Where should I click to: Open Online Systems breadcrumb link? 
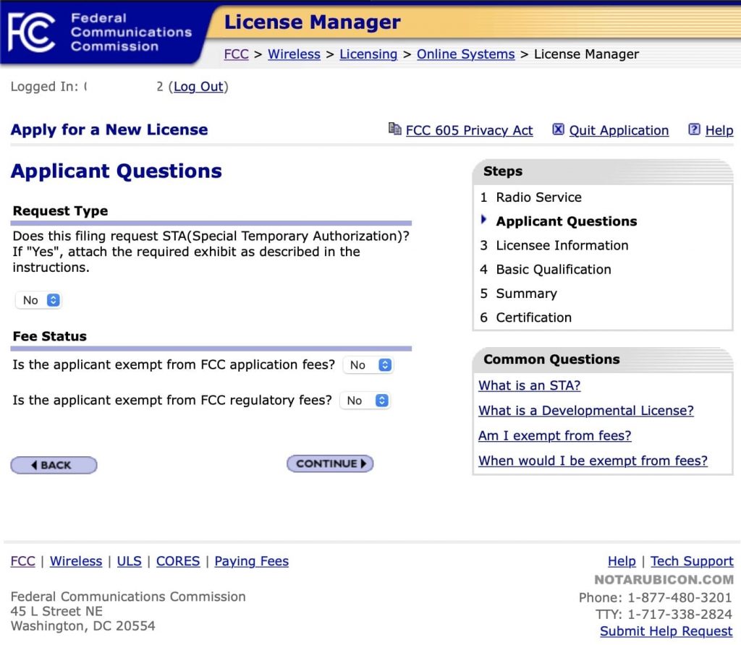[465, 54]
